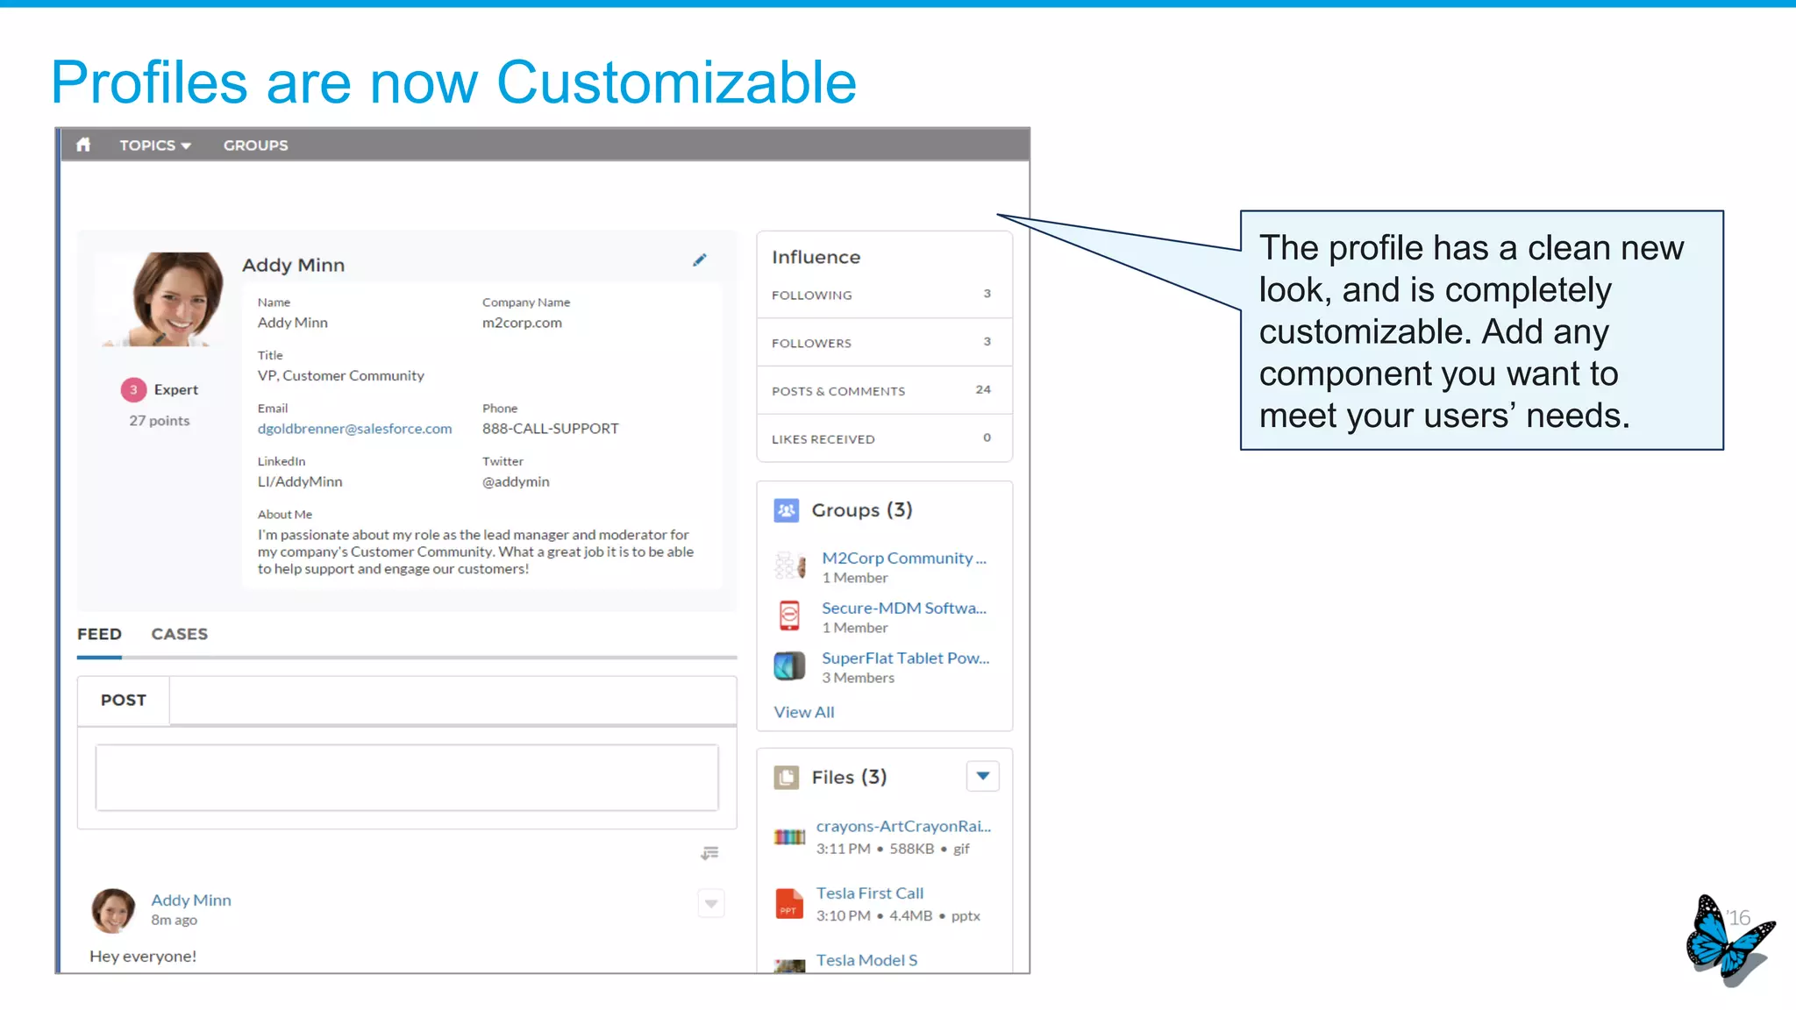Click the Post button tab

click(x=123, y=701)
